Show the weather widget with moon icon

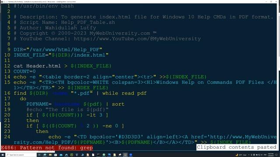241,155
